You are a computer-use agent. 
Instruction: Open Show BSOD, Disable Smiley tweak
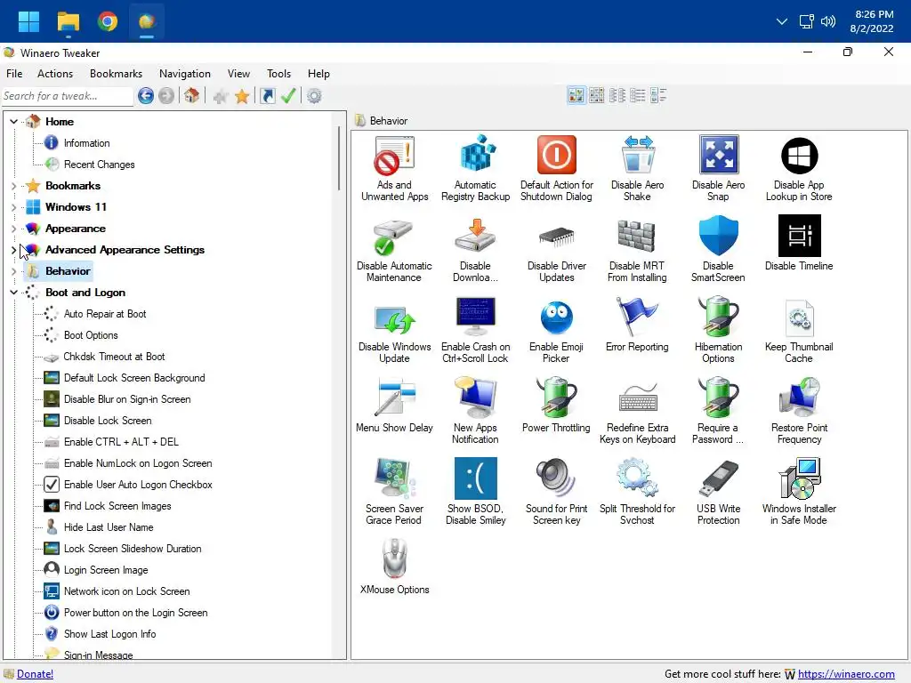tap(475, 491)
